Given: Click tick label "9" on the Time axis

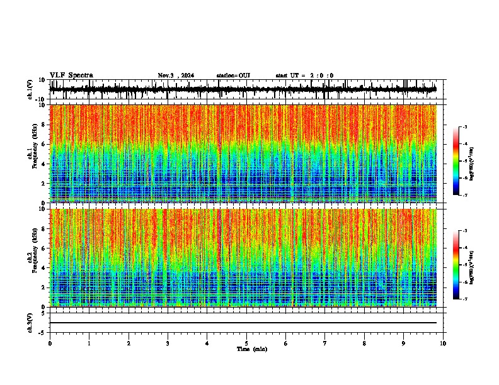Looking at the screenshot, I should (403, 343).
